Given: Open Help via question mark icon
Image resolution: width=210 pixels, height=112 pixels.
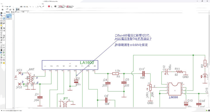Looking at the screenshot, I should point(55,6).
